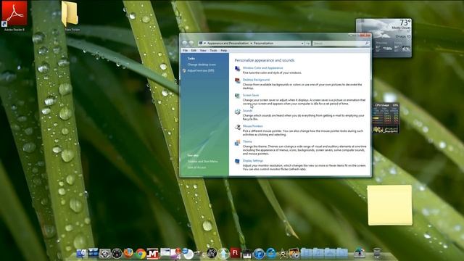
Task: Open the red M app in dock
Action: point(152,254)
